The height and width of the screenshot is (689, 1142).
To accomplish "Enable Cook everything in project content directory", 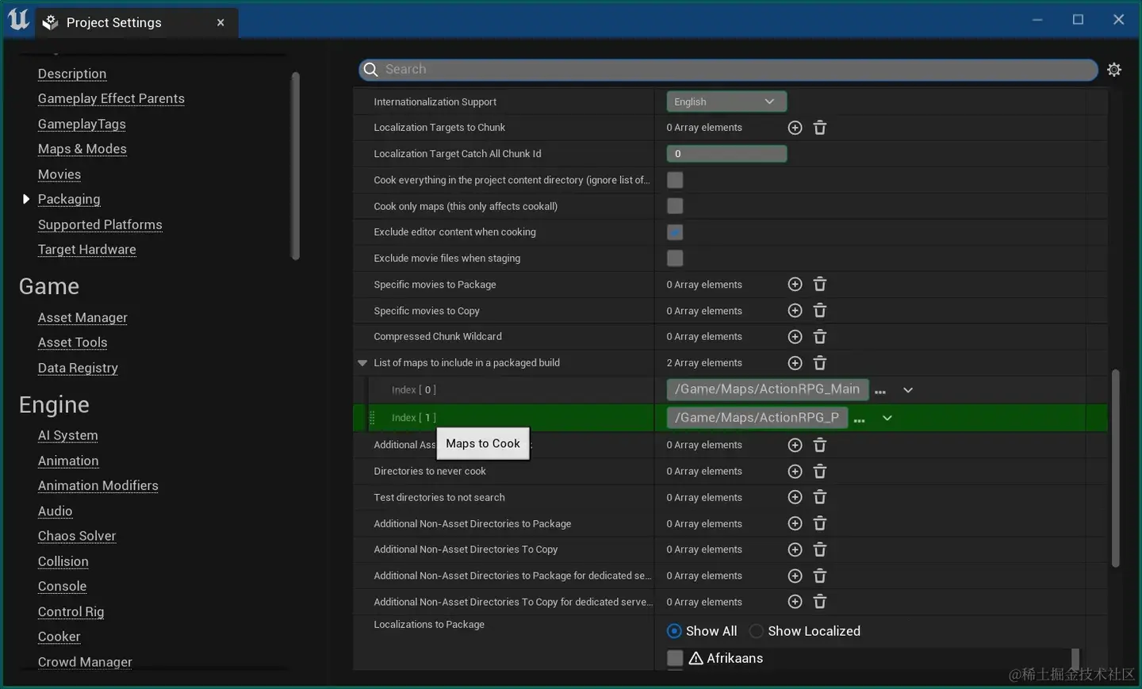I will pos(675,180).
